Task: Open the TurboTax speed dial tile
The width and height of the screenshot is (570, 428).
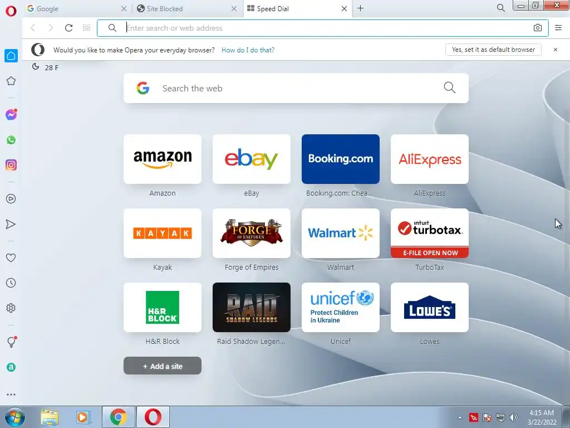Action: click(430, 234)
